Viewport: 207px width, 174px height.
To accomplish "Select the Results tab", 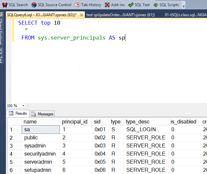I will coord(18,113).
